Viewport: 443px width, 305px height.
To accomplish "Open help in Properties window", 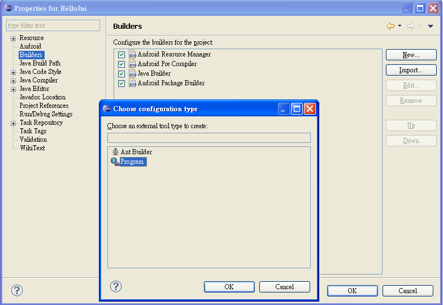I will pos(17,290).
